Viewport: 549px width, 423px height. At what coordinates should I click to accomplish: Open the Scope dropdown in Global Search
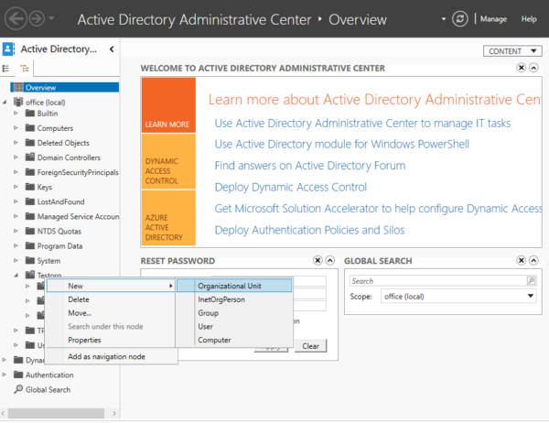coord(531,296)
